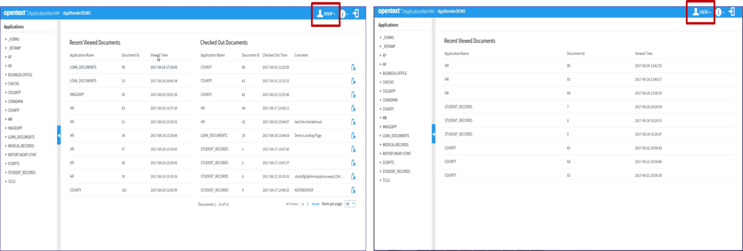Open page 2 of checked out documents

(x=308, y=204)
